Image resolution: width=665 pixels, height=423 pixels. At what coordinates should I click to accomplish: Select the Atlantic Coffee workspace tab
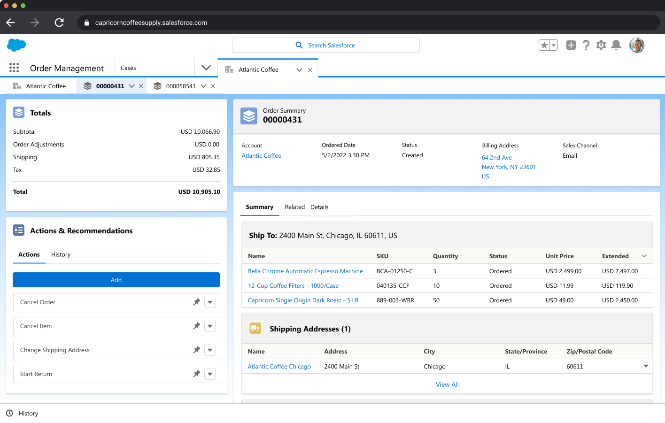click(258, 69)
